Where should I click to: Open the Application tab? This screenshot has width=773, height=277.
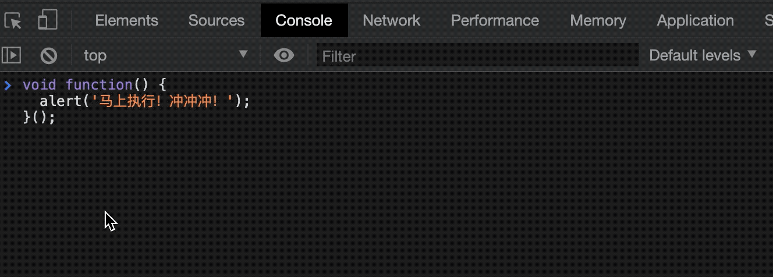[695, 20]
